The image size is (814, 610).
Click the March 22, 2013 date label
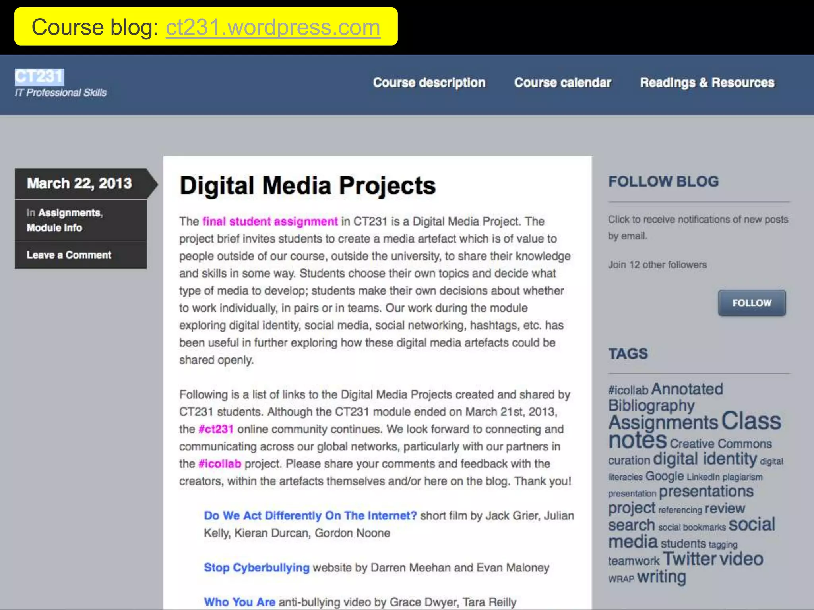tap(79, 183)
